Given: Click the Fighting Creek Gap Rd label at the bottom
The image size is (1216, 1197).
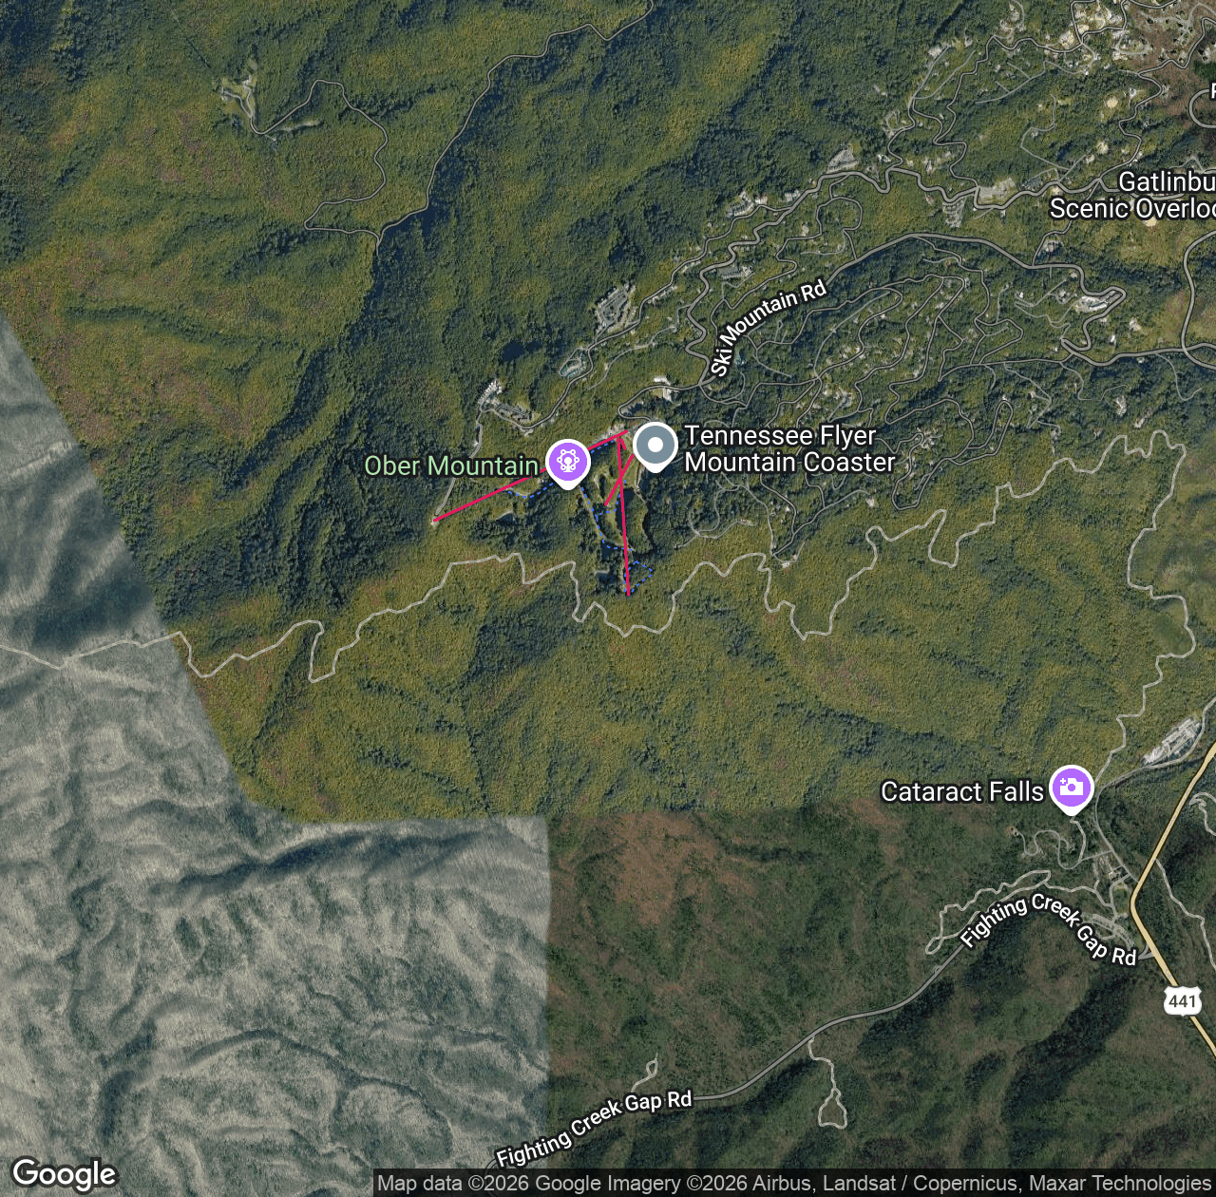Looking at the screenshot, I should [x=595, y=1127].
